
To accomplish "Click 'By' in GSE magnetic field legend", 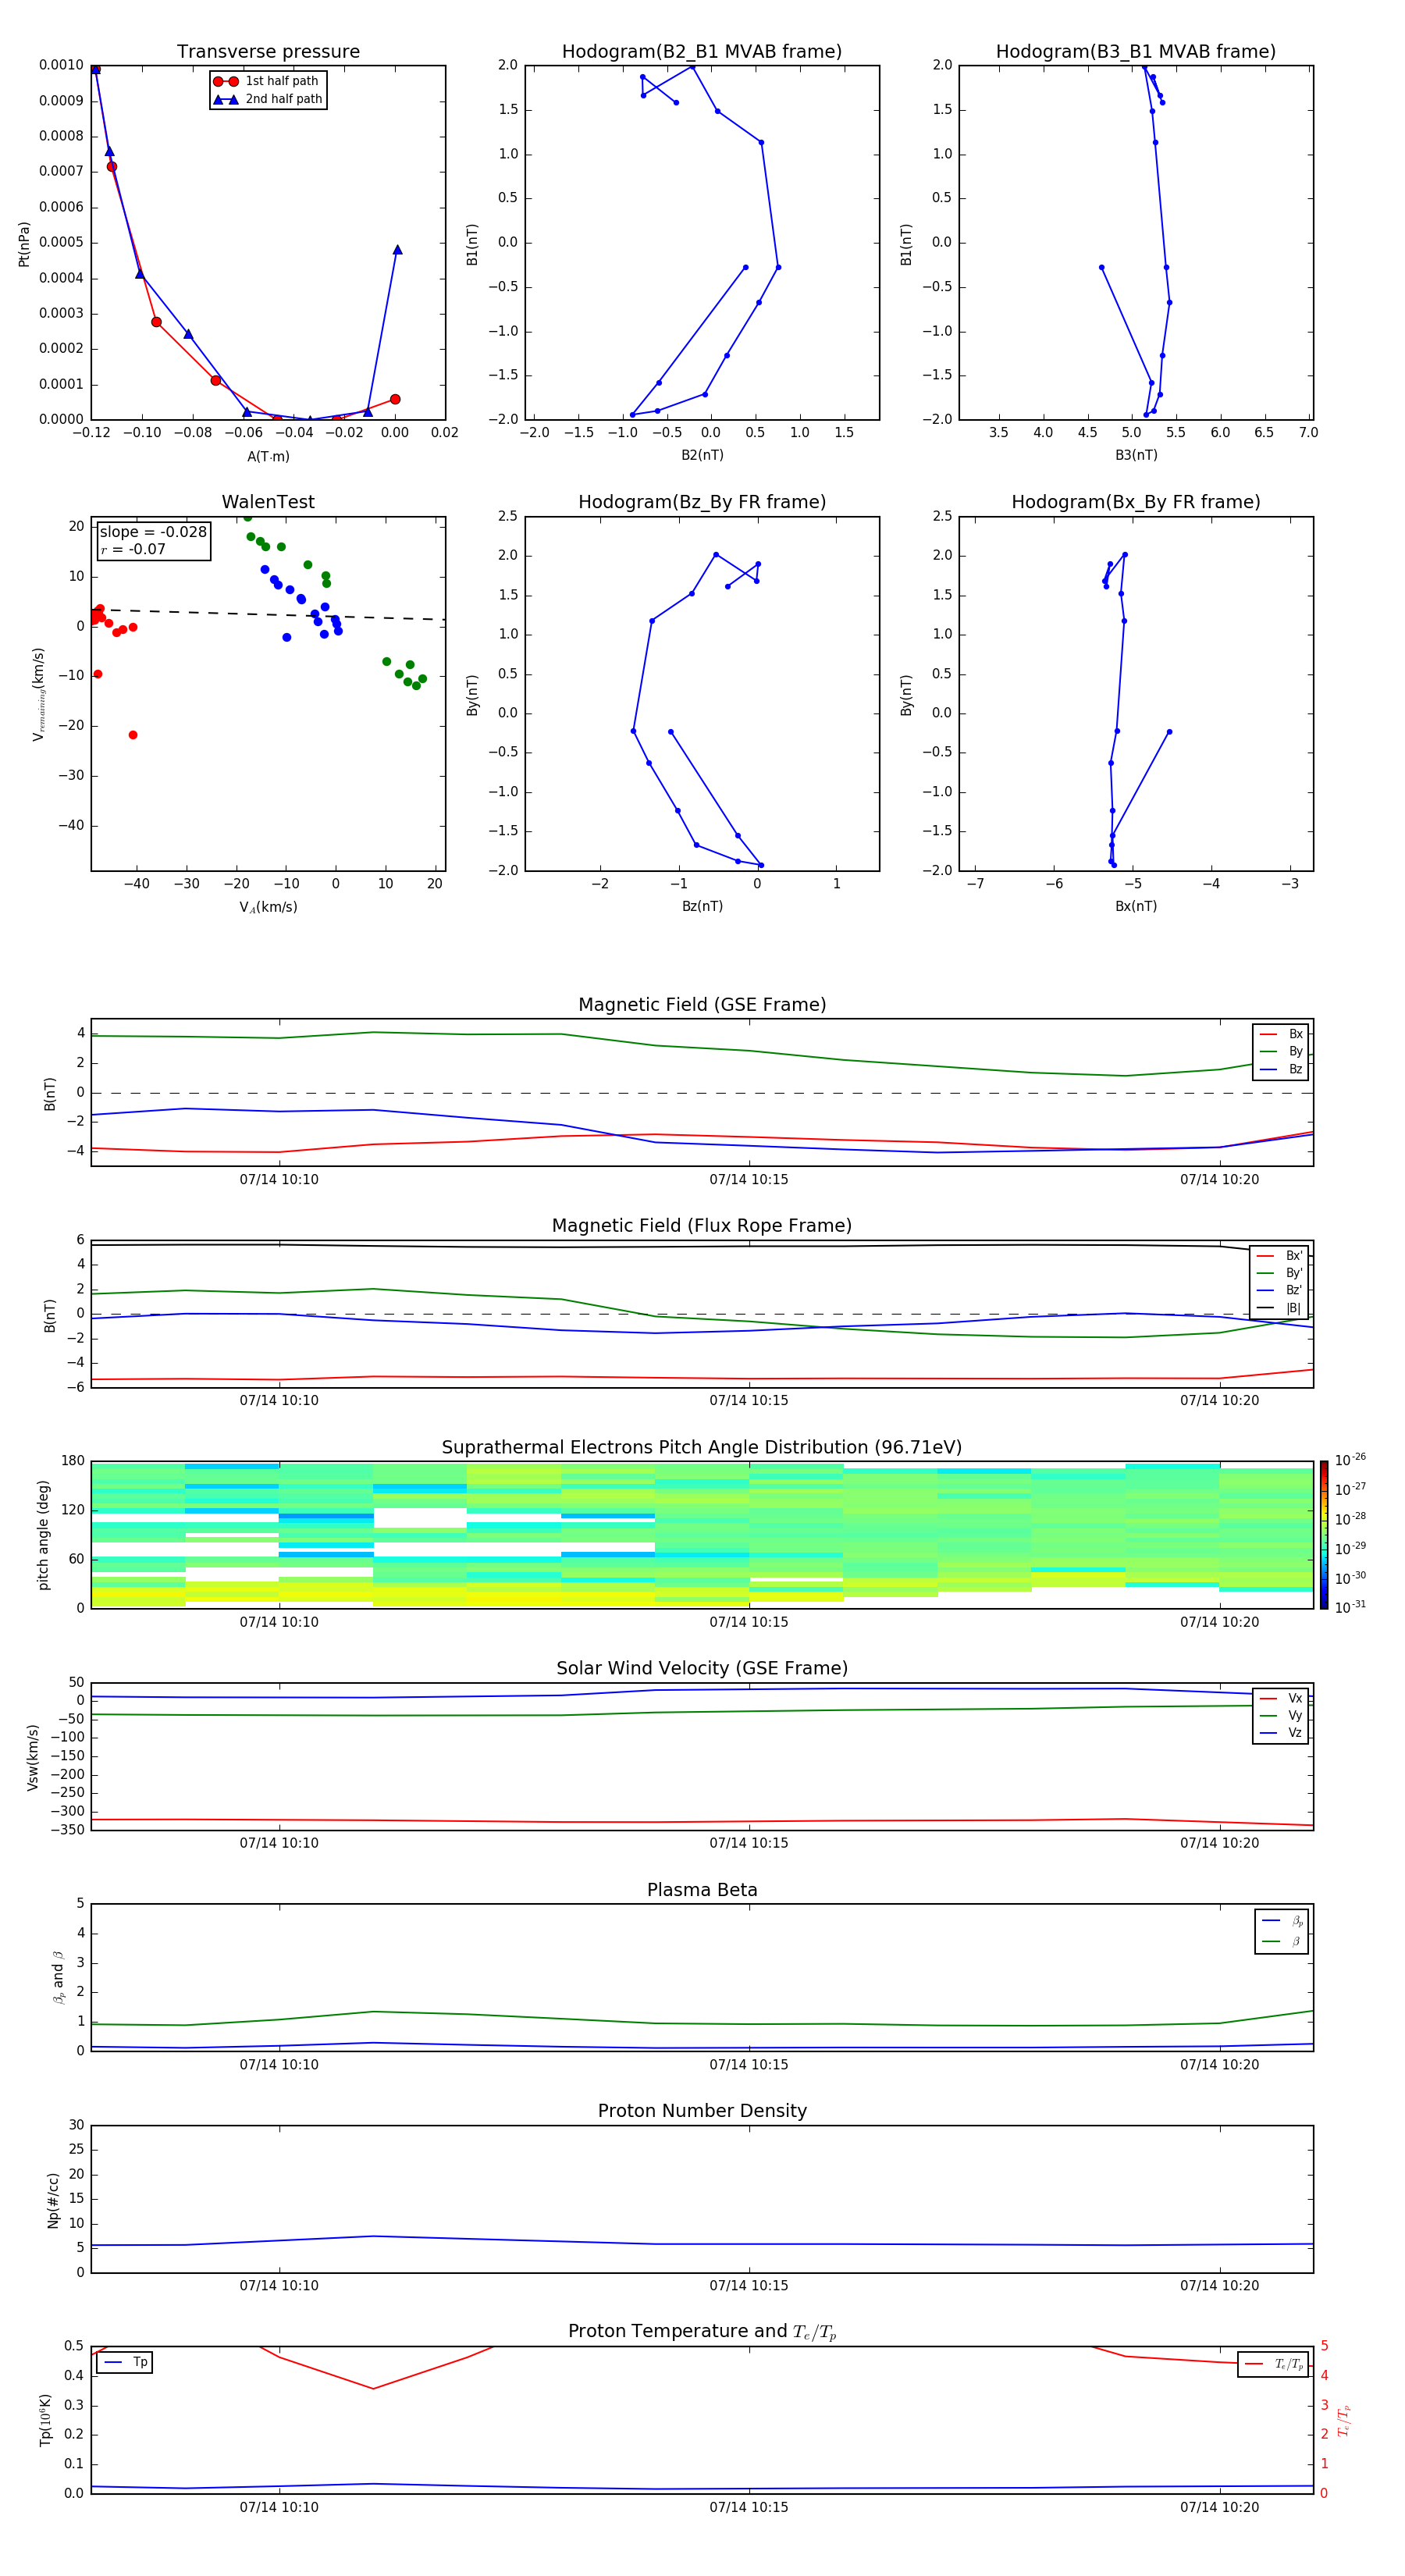I will [1281, 1051].
